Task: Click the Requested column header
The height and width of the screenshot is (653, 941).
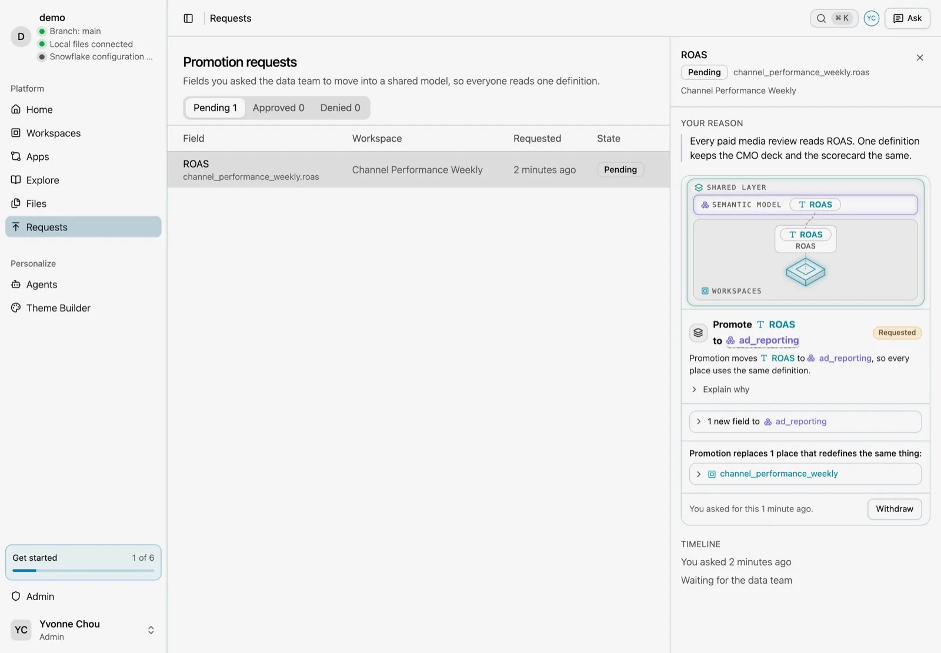Action: tap(537, 138)
